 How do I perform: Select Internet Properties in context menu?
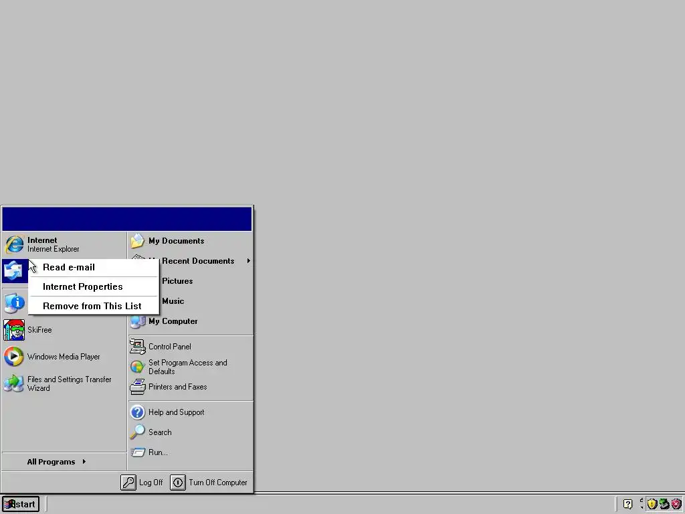click(x=94, y=286)
